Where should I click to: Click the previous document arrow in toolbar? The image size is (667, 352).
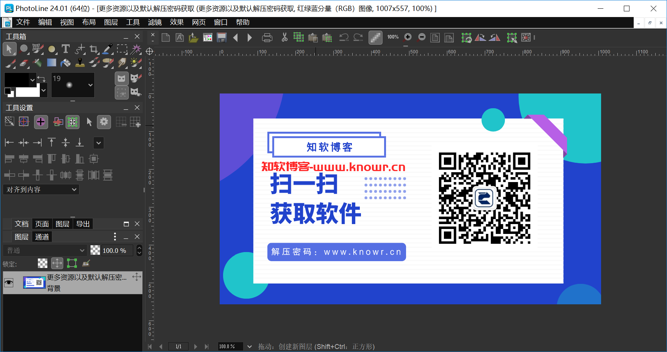pos(236,37)
